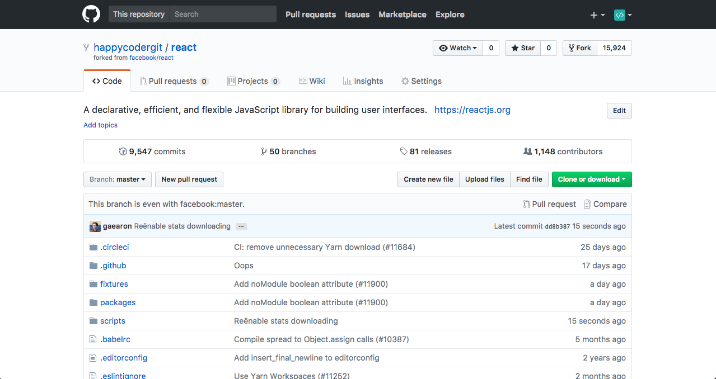Click the star icon to star the repository
716x379 pixels.
pos(515,48)
